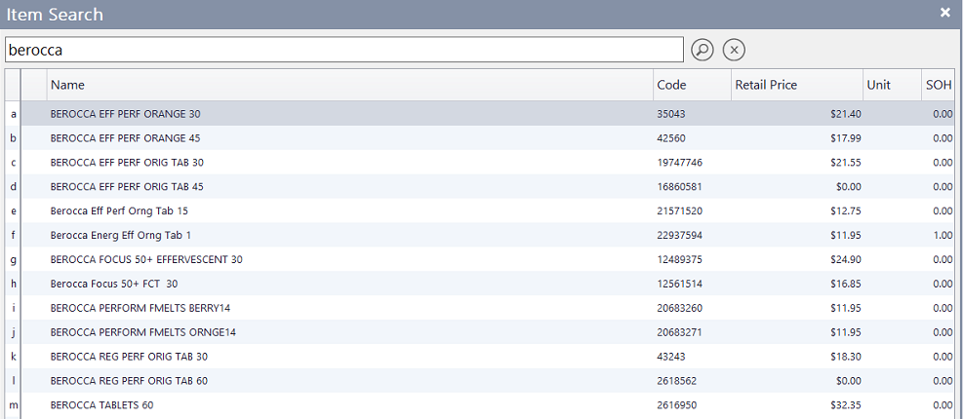
Task: Click the $24.90 retail price
Action: [x=847, y=260]
